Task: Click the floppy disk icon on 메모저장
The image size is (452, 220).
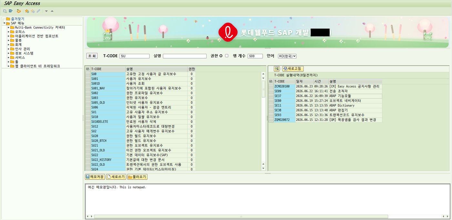Action: pos(87,177)
